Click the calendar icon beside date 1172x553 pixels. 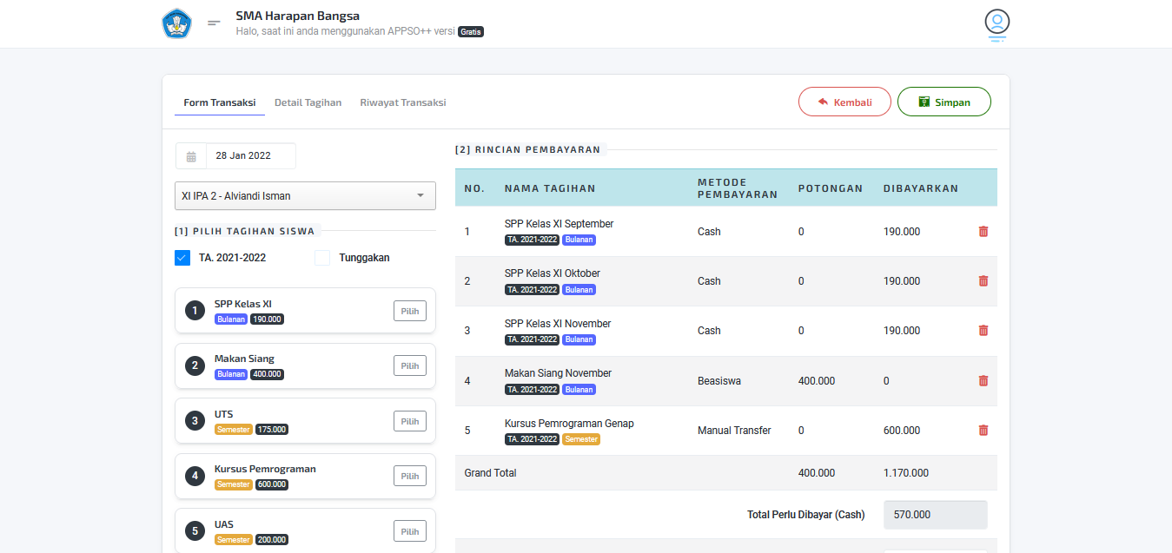click(191, 156)
